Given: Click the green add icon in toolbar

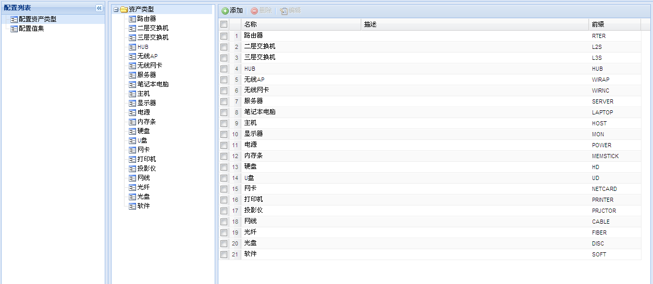Looking at the screenshot, I should click(225, 11).
